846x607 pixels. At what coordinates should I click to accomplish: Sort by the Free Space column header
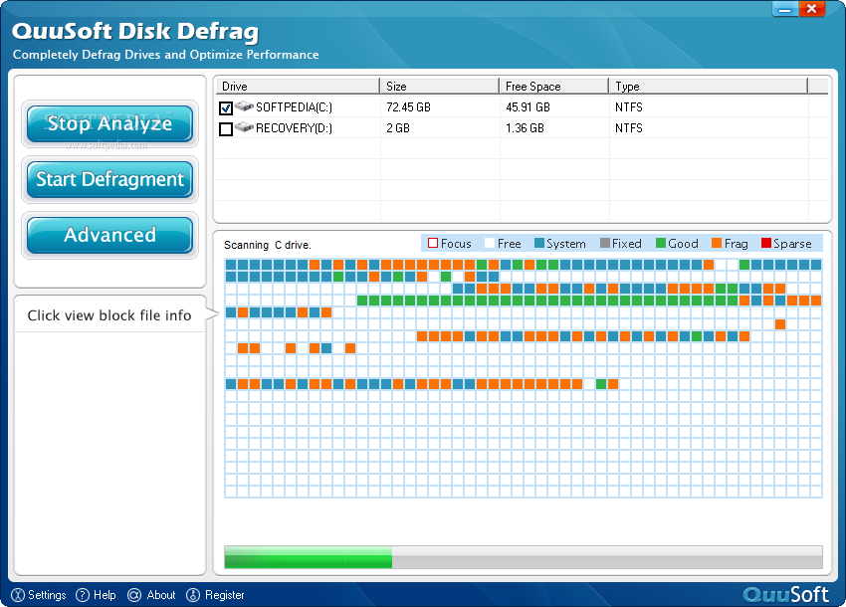click(554, 87)
